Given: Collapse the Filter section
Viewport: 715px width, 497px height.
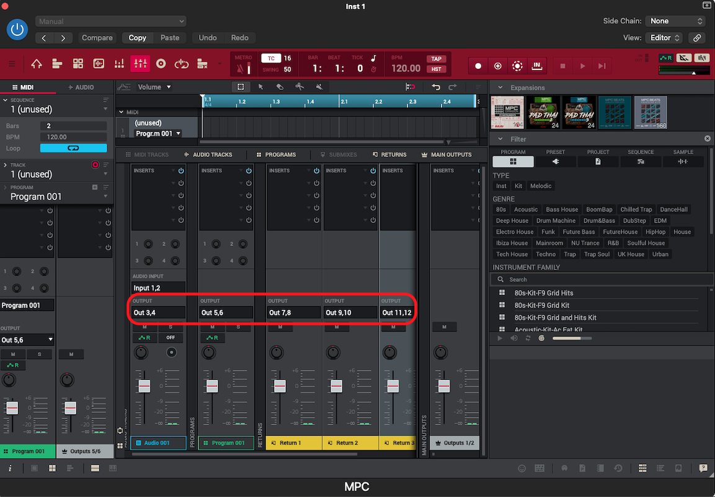Looking at the screenshot, I should (x=500, y=139).
